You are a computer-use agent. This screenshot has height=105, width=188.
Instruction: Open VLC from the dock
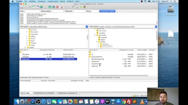[142, 102]
